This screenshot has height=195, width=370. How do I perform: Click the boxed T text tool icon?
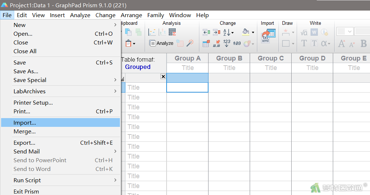pos(314,43)
